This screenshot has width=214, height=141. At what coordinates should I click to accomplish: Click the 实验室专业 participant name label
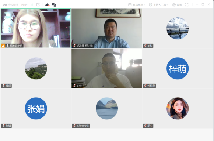[83, 126]
